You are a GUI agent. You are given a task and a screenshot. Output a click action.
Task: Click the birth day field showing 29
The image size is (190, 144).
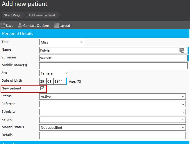coord(43,81)
